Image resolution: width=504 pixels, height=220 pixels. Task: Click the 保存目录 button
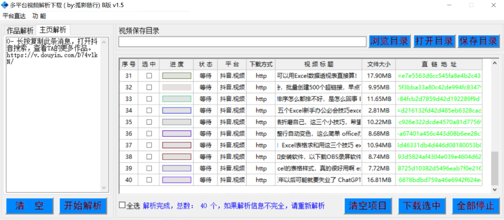tap(478, 41)
